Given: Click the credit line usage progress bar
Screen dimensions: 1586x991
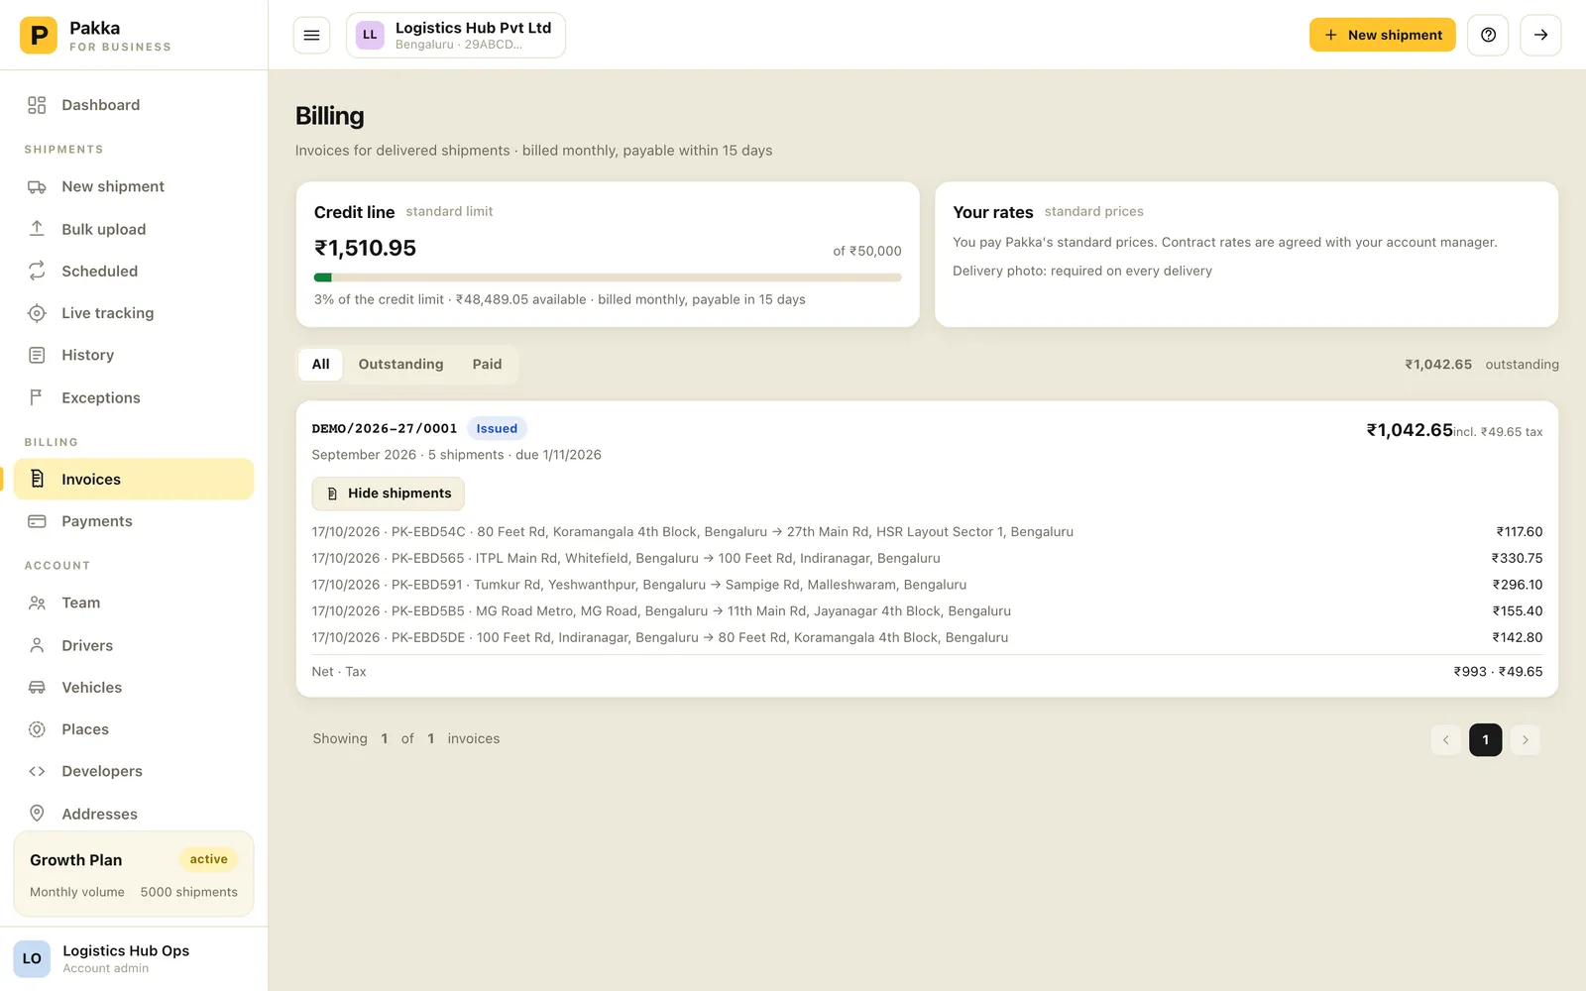Looking at the screenshot, I should tap(608, 277).
